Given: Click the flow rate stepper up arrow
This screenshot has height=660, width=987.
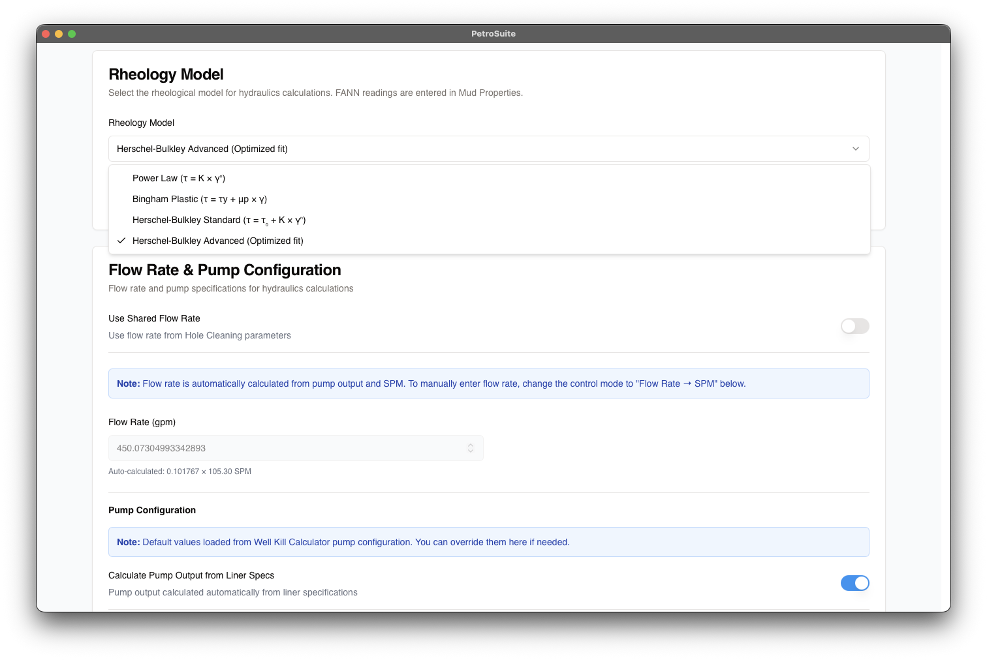Looking at the screenshot, I should point(471,445).
